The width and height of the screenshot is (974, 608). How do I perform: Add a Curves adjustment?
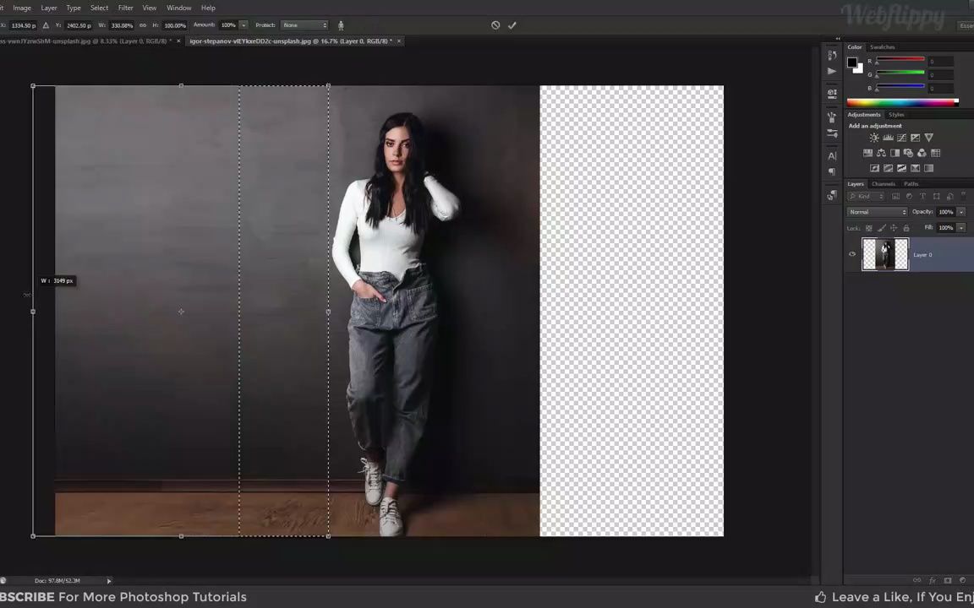tap(901, 138)
